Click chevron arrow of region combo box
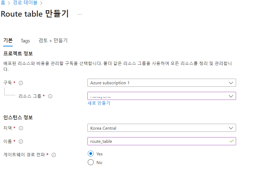The image size is (267, 171). pyautogui.click(x=231, y=128)
